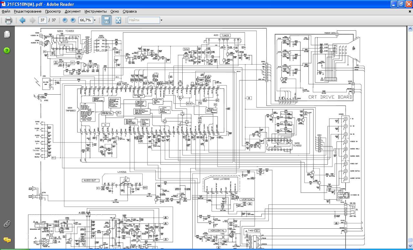Toggle the fit-width scrolling mode button
Viewport: 413px width, 250px height.
106,20
